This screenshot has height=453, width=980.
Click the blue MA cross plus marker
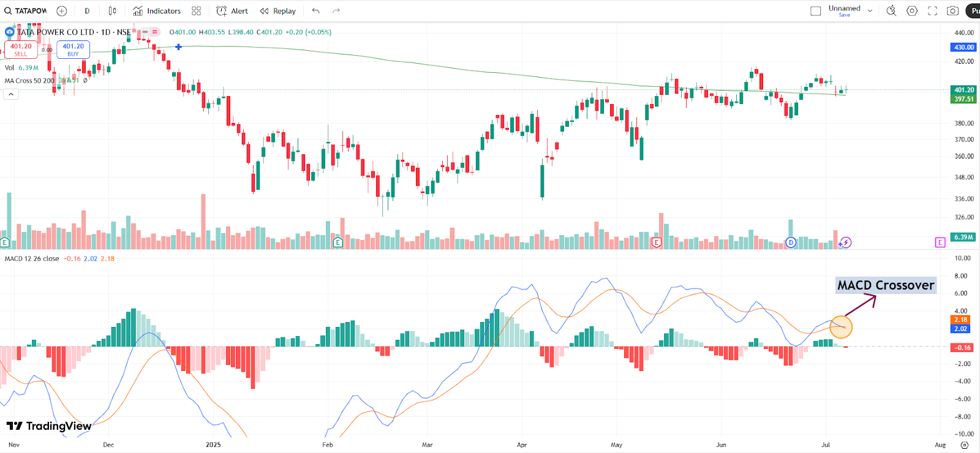(x=178, y=47)
